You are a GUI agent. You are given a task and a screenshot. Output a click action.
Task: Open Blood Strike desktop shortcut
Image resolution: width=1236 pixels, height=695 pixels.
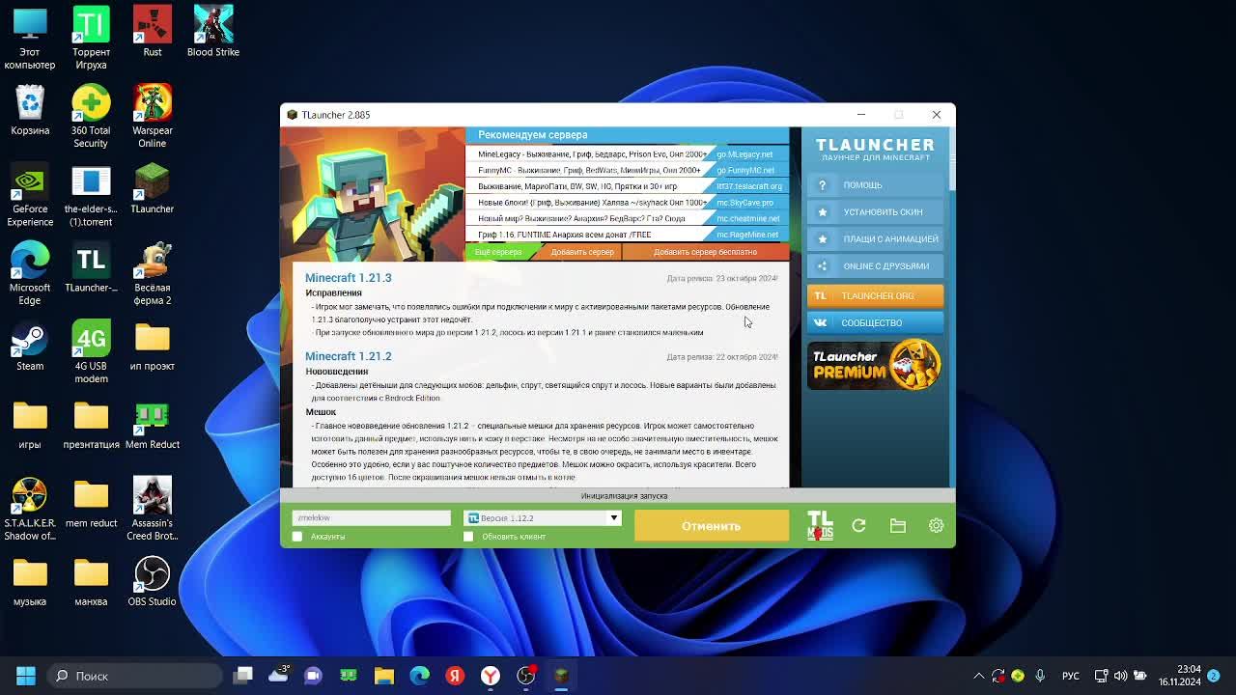click(213, 32)
